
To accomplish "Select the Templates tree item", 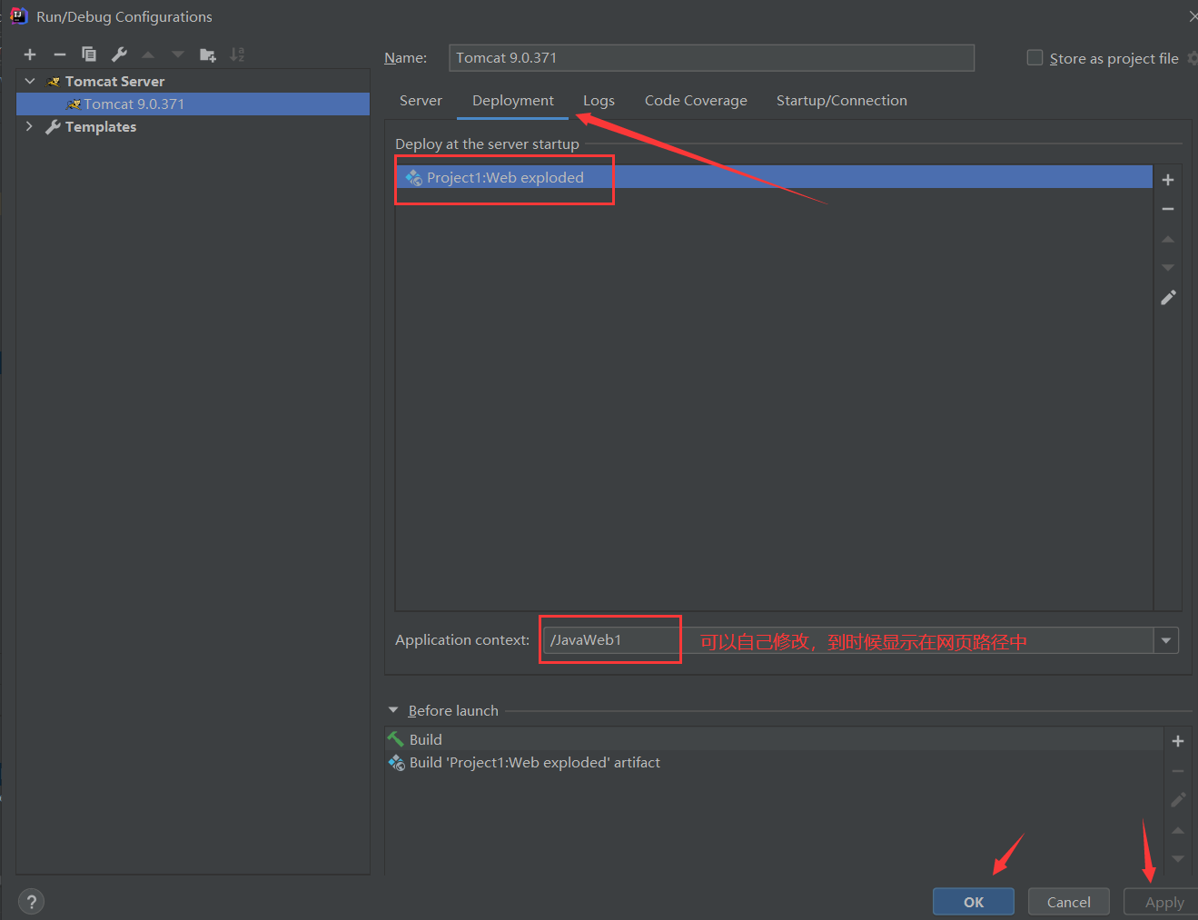I will pyautogui.click(x=101, y=127).
